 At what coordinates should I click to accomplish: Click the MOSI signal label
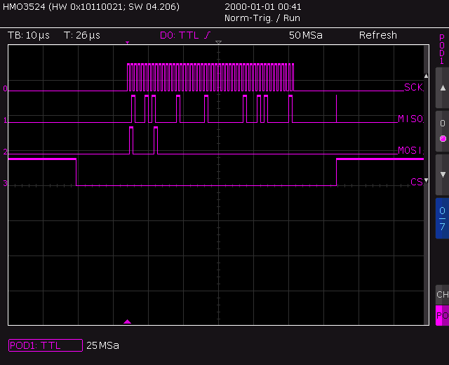coord(410,150)
